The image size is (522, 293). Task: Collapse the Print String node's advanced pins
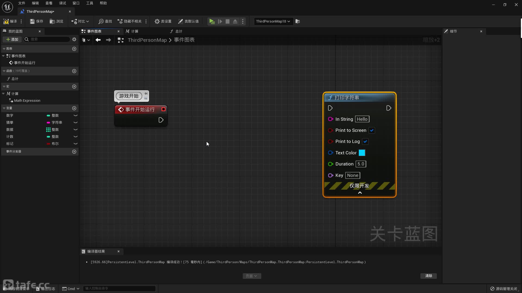tap(360, 193)
